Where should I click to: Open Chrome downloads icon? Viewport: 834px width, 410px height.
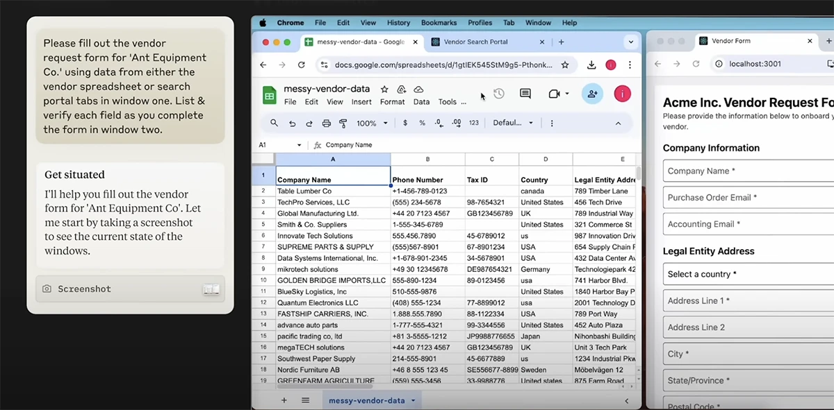pos(591,65)
